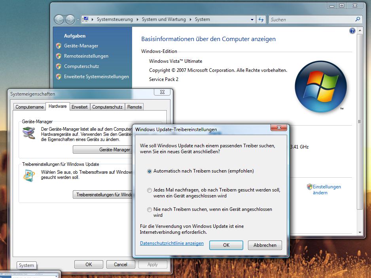
Task: Open the address bar history dropdown
Action: click(252, 20)
